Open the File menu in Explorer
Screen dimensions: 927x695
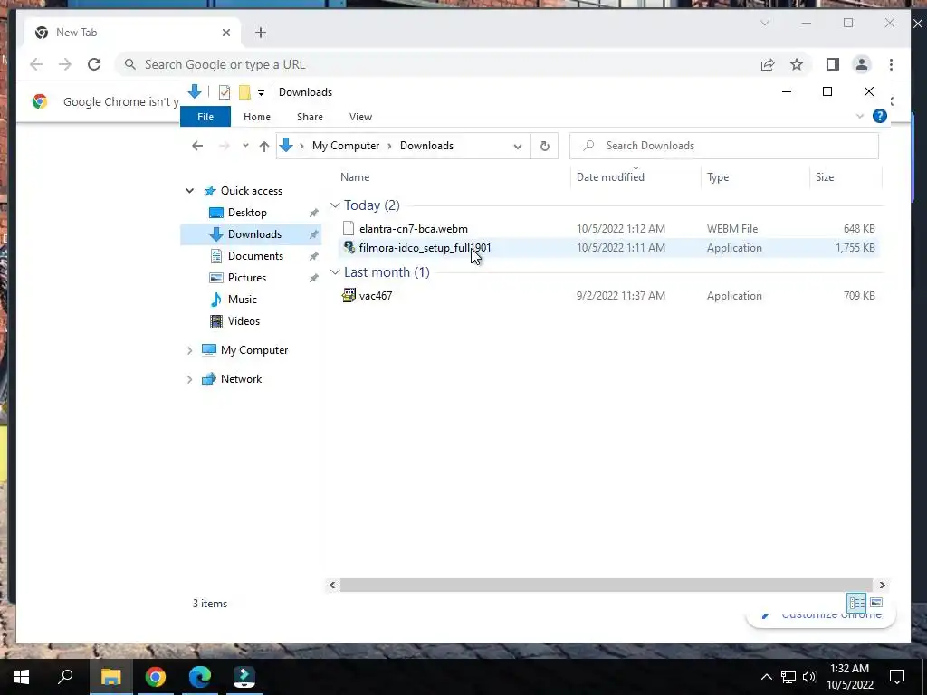click(205, 117)
